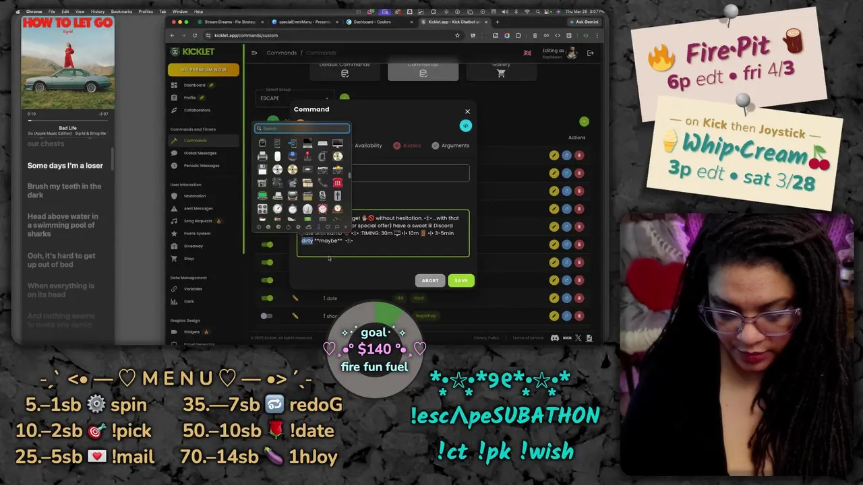Toggle code view with the cyan button
The width and height of the screenshot is (863, 485).
pyautogui.click(x=465, y=125)
